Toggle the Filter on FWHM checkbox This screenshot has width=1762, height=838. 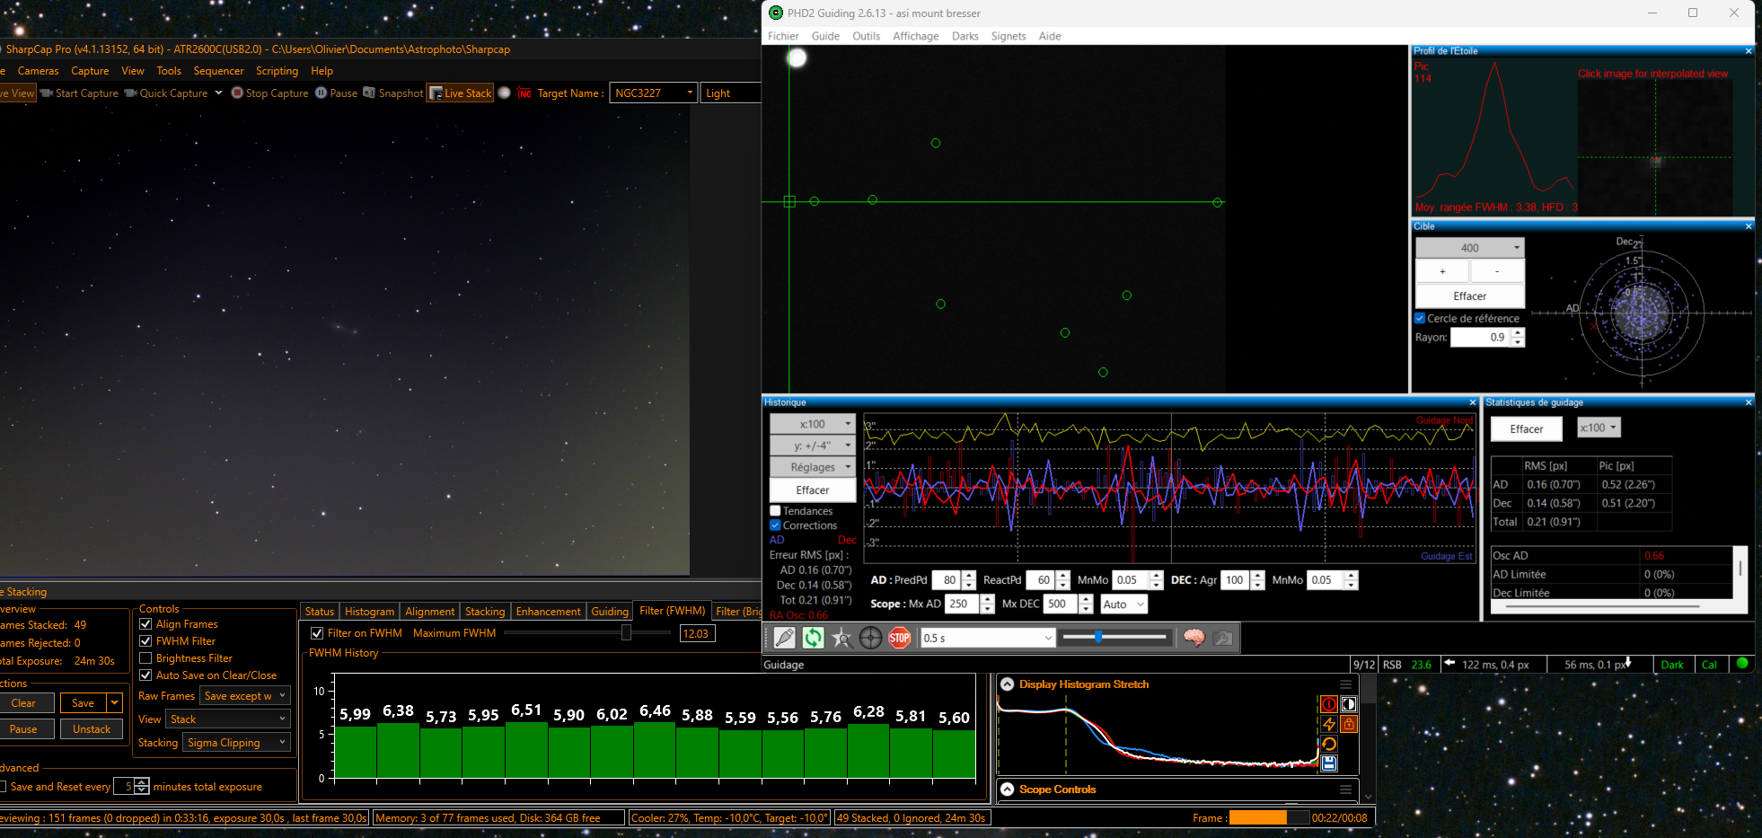click(316, 633)
